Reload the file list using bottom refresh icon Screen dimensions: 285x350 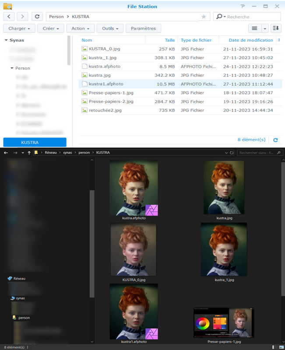pos(275,140)
